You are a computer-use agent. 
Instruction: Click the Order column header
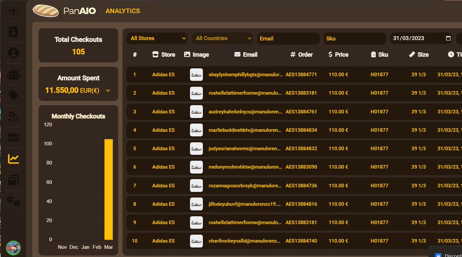[301, 55]
